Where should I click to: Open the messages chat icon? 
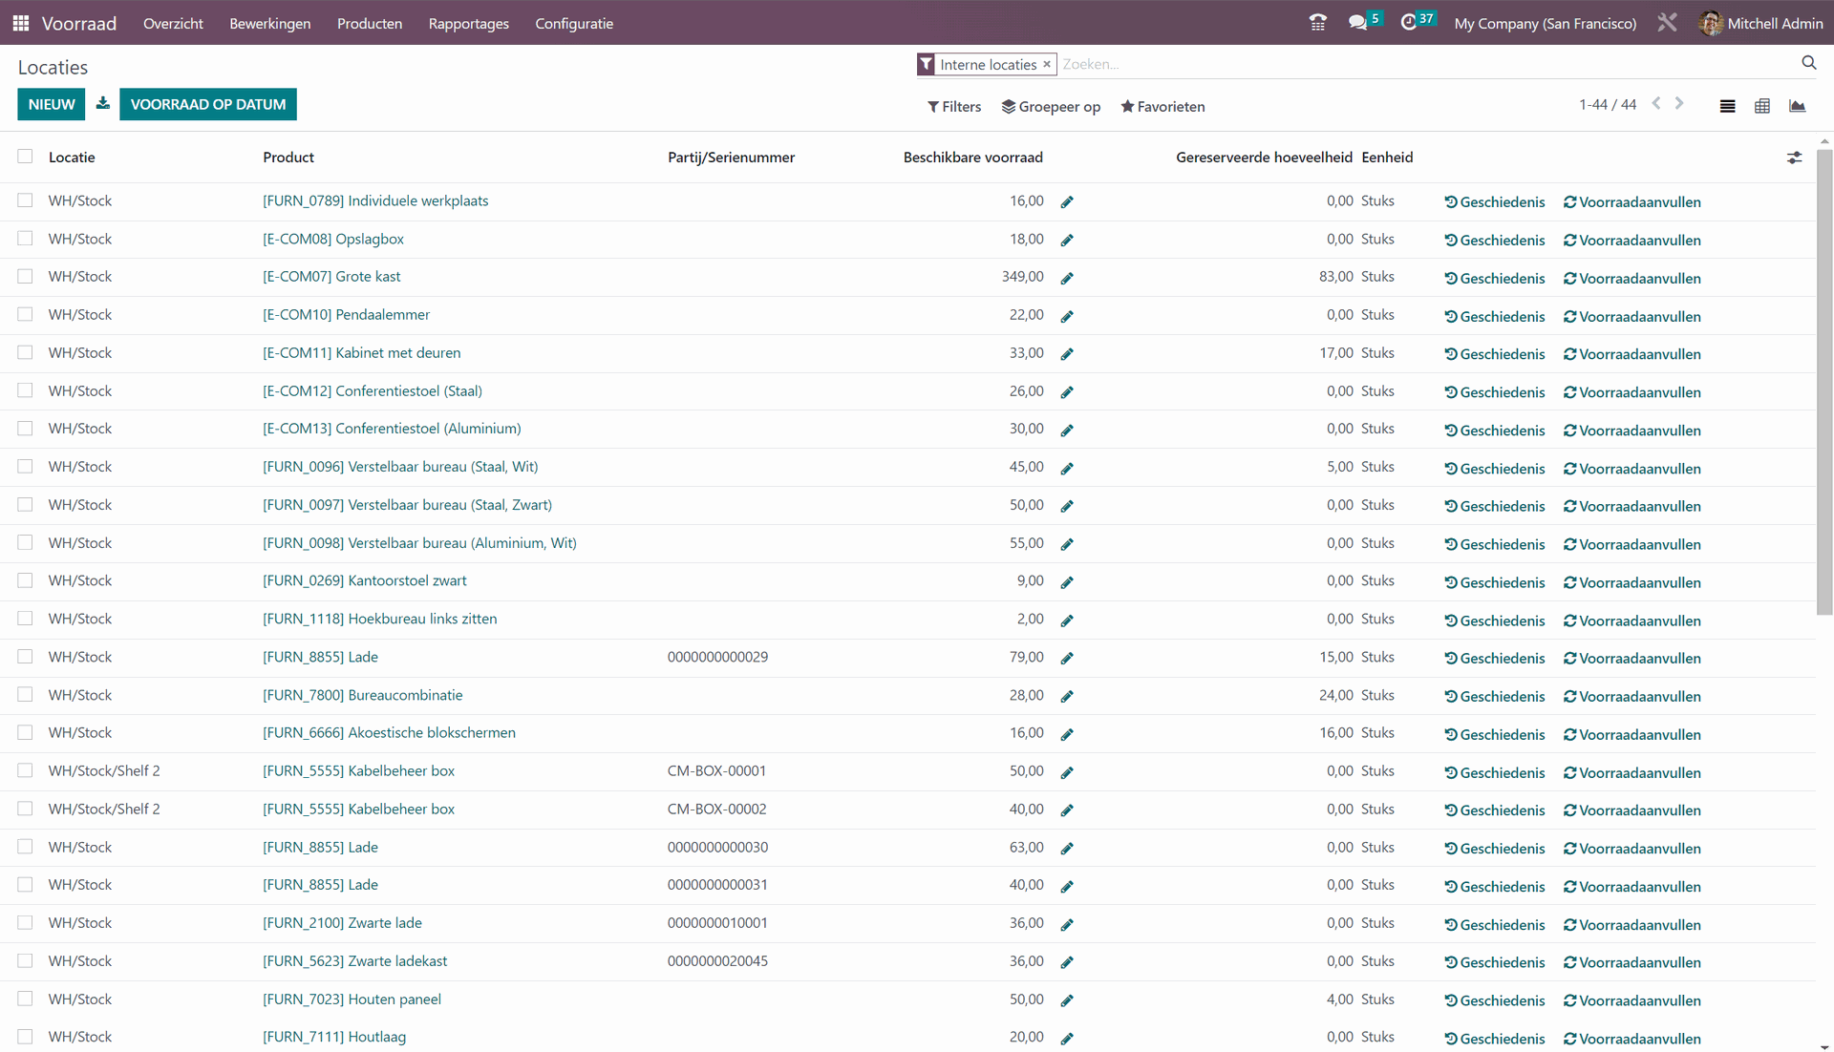coord(1357,23)
